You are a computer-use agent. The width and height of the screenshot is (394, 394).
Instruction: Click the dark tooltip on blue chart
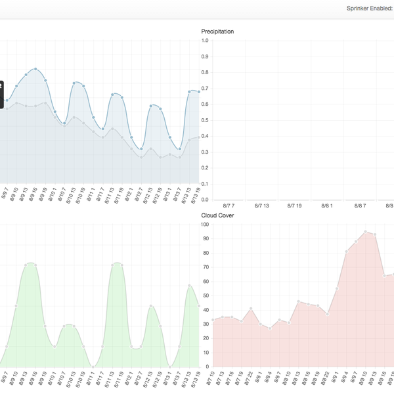coord(1,94)
